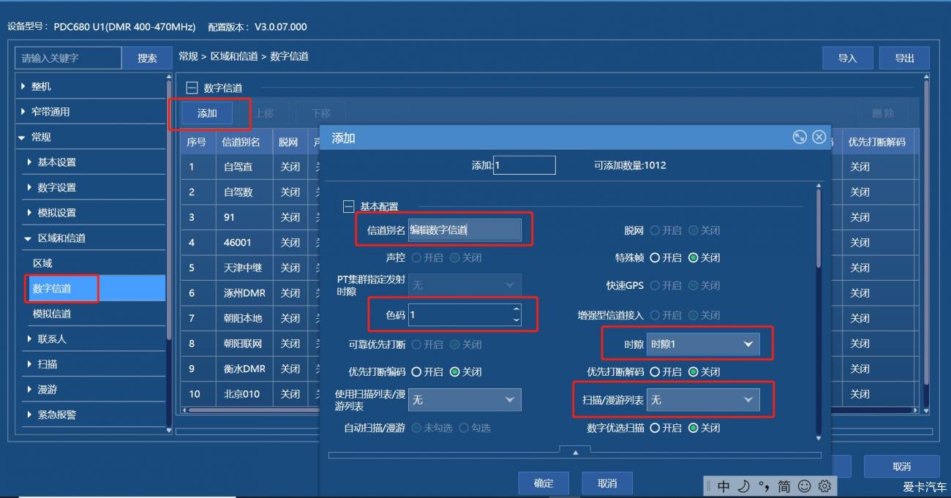Click the 中 input mode icon in the IME bar

click(x=723, y=486)
